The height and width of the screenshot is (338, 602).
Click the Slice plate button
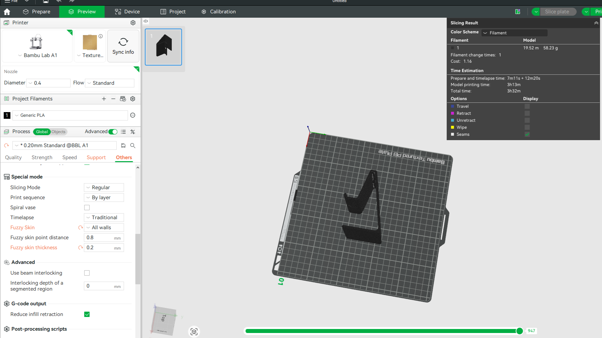coord(557,12)
